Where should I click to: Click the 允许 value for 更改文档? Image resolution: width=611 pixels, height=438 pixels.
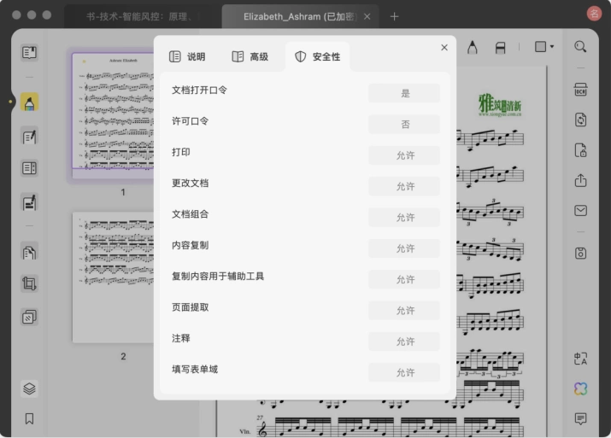coord(404,186)
